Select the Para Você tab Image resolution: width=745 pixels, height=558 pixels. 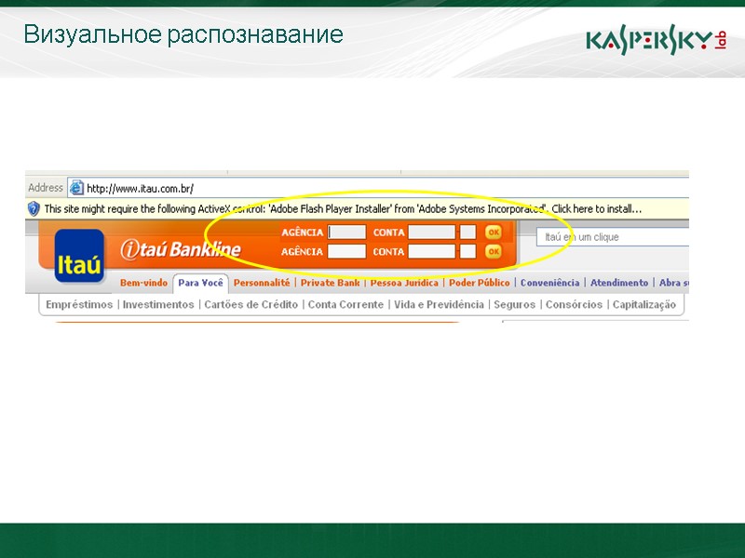tap(200, 283)
